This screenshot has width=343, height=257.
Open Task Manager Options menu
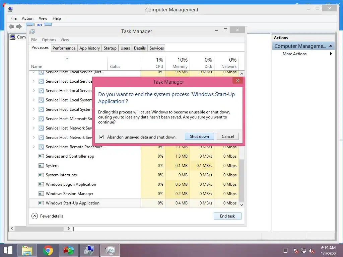49,40
